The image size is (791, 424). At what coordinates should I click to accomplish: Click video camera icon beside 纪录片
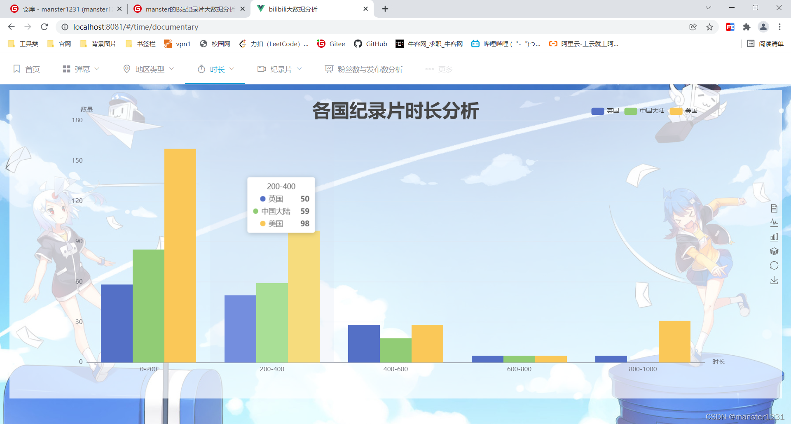click(262, 69)
